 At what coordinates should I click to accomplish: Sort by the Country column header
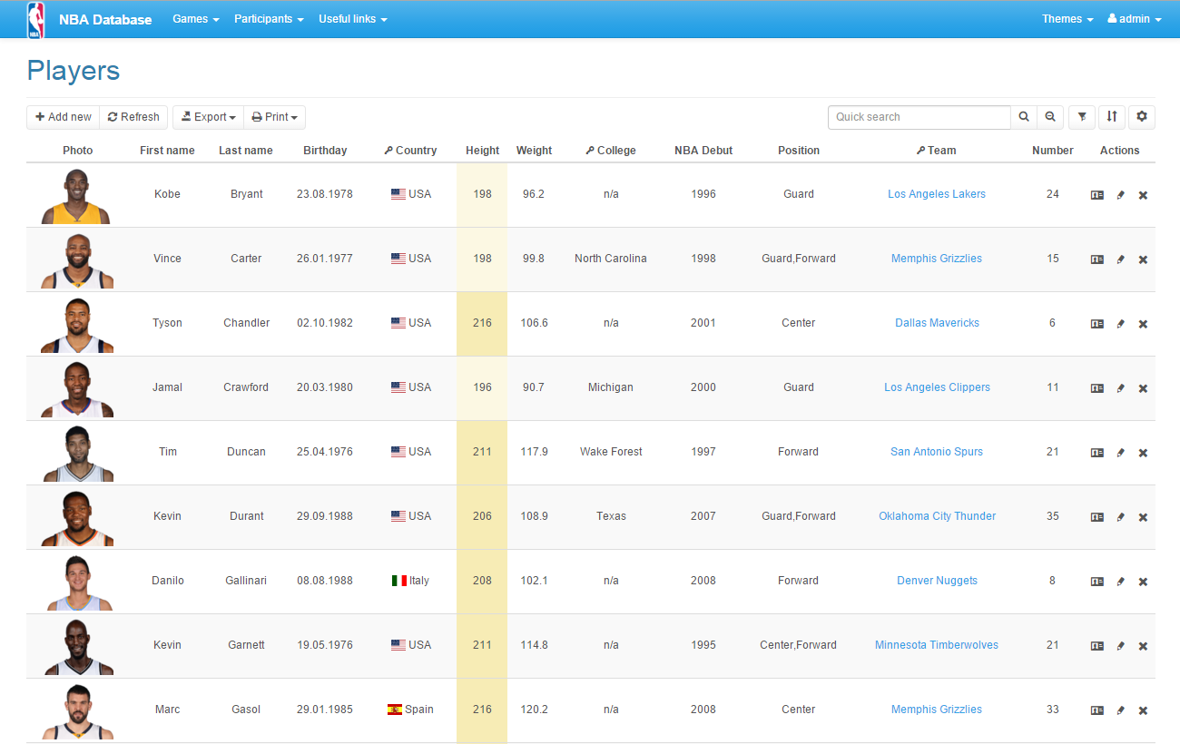tap(410, 151)
